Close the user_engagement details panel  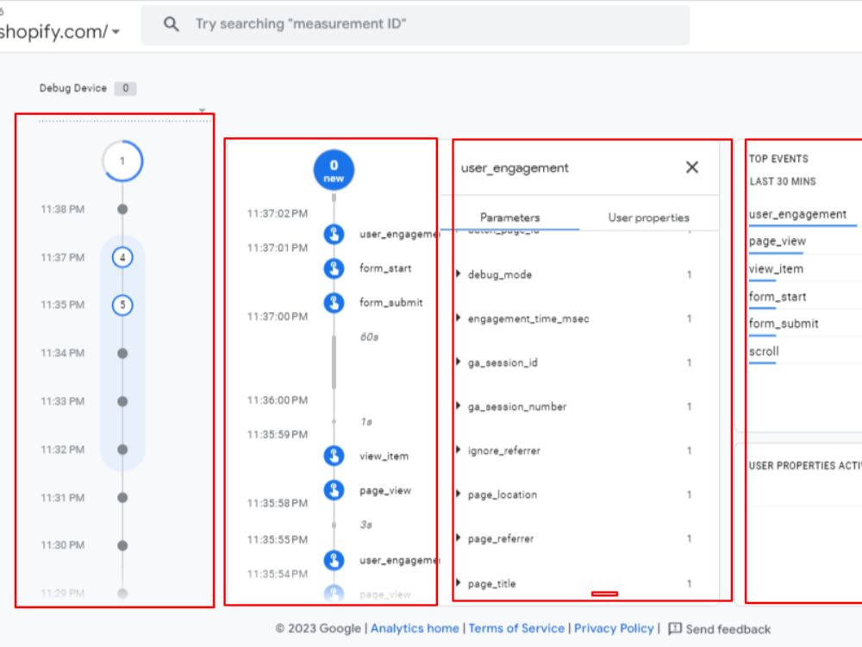[692, 167]
